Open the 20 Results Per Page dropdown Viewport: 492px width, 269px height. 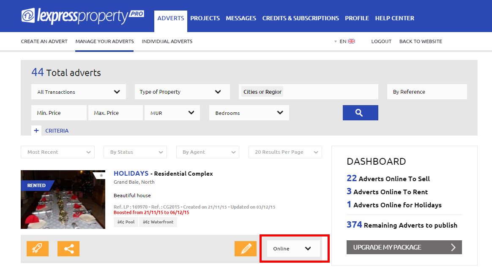coord(285,152)
